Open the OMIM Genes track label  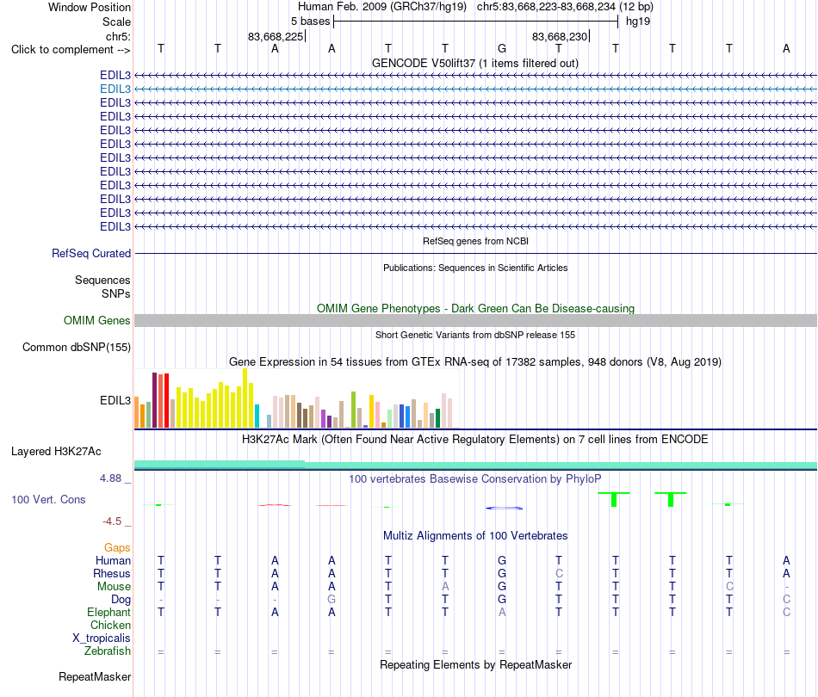pyautogui.click(x=97, y=321)
